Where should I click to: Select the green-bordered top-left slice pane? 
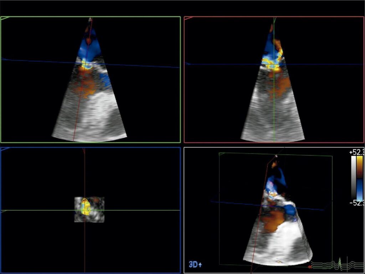tap(91, 79)
